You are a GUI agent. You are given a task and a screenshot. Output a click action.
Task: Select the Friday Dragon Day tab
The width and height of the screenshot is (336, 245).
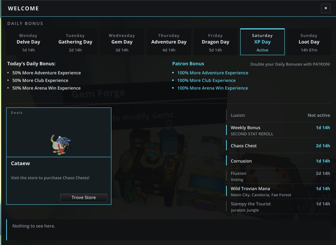tap(216, 42)
